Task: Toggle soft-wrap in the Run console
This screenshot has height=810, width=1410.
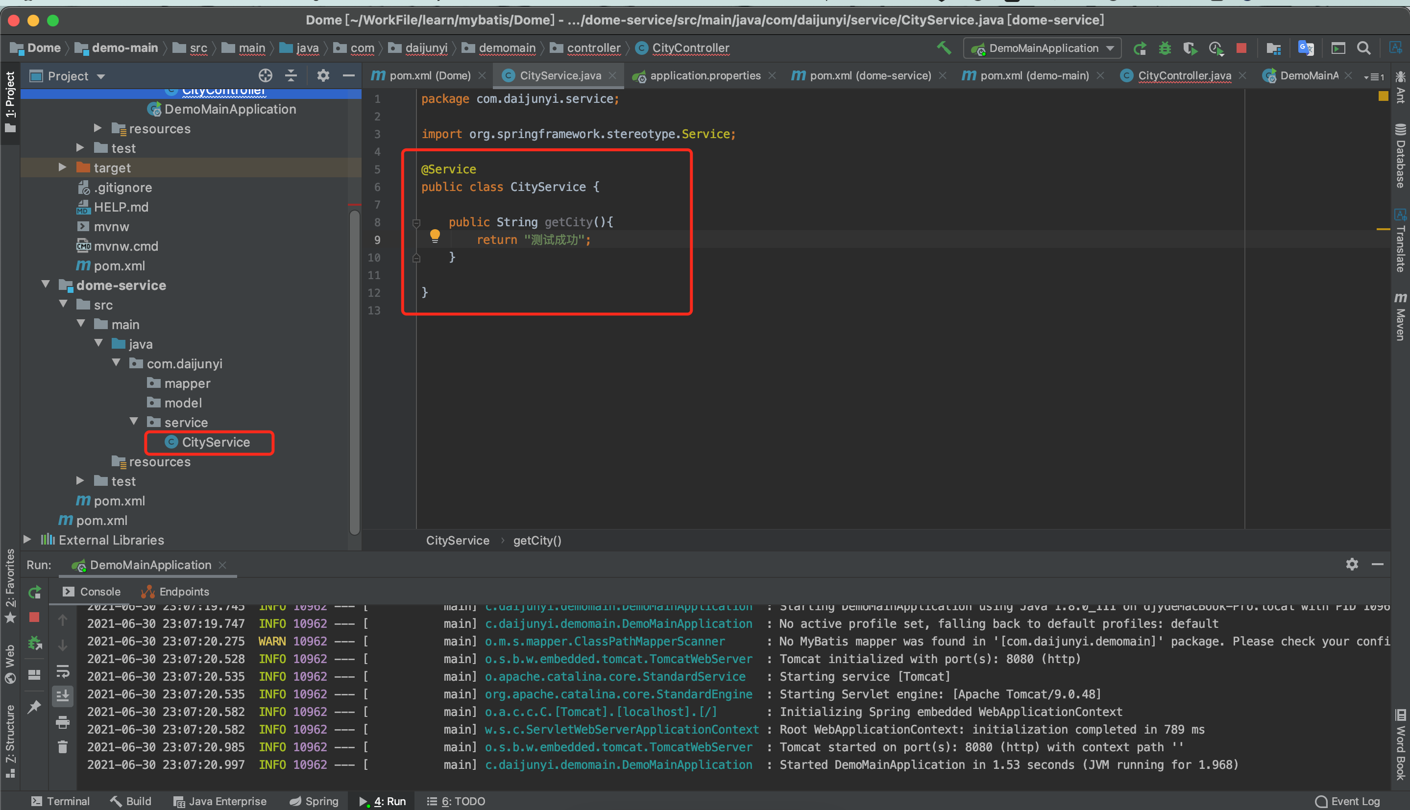Action: coord(63,671)
